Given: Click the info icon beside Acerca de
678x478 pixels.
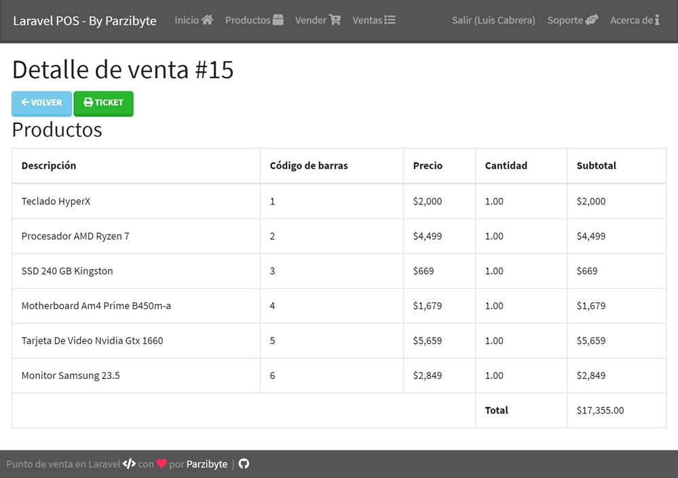Looking at the screenshot, I should click(656, 20).
